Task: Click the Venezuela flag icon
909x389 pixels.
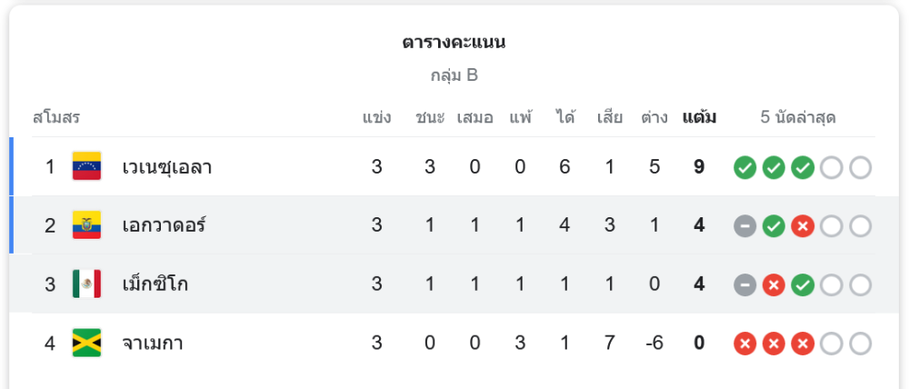Action: (x=86, y=166)
